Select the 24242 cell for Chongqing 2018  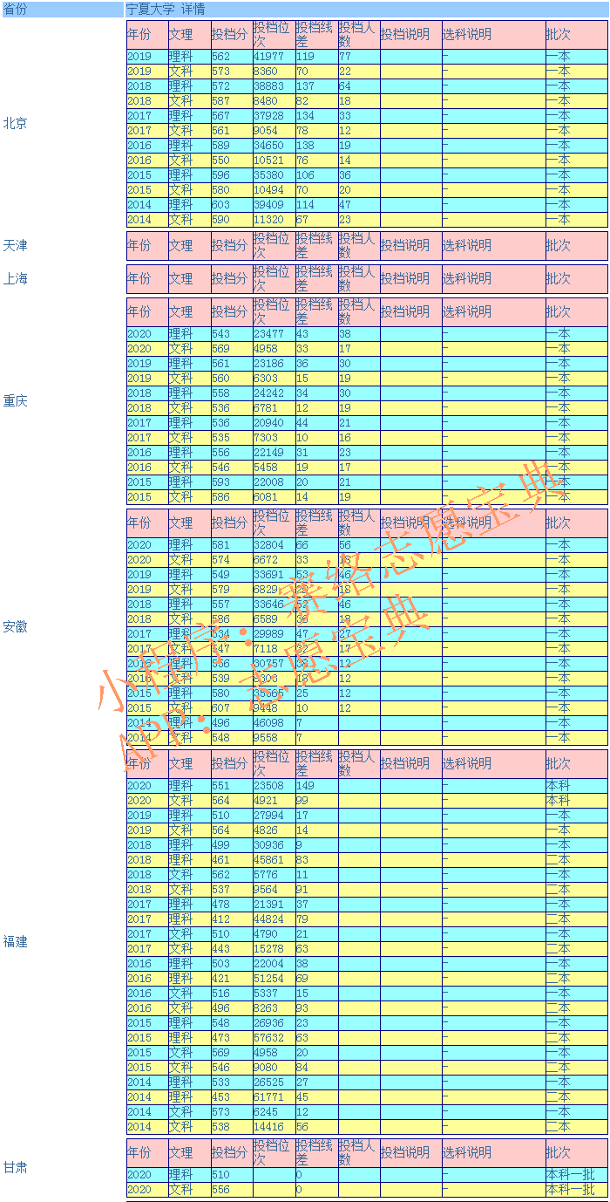click(x=274, y=393)
